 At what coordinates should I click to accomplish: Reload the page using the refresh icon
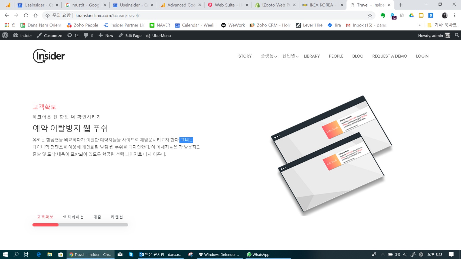(26, 16)
